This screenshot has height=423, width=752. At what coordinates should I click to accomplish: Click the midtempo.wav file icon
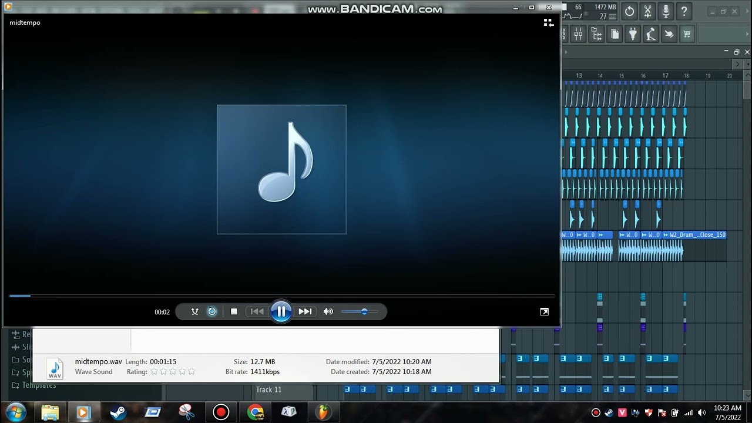tap(55, 368)
